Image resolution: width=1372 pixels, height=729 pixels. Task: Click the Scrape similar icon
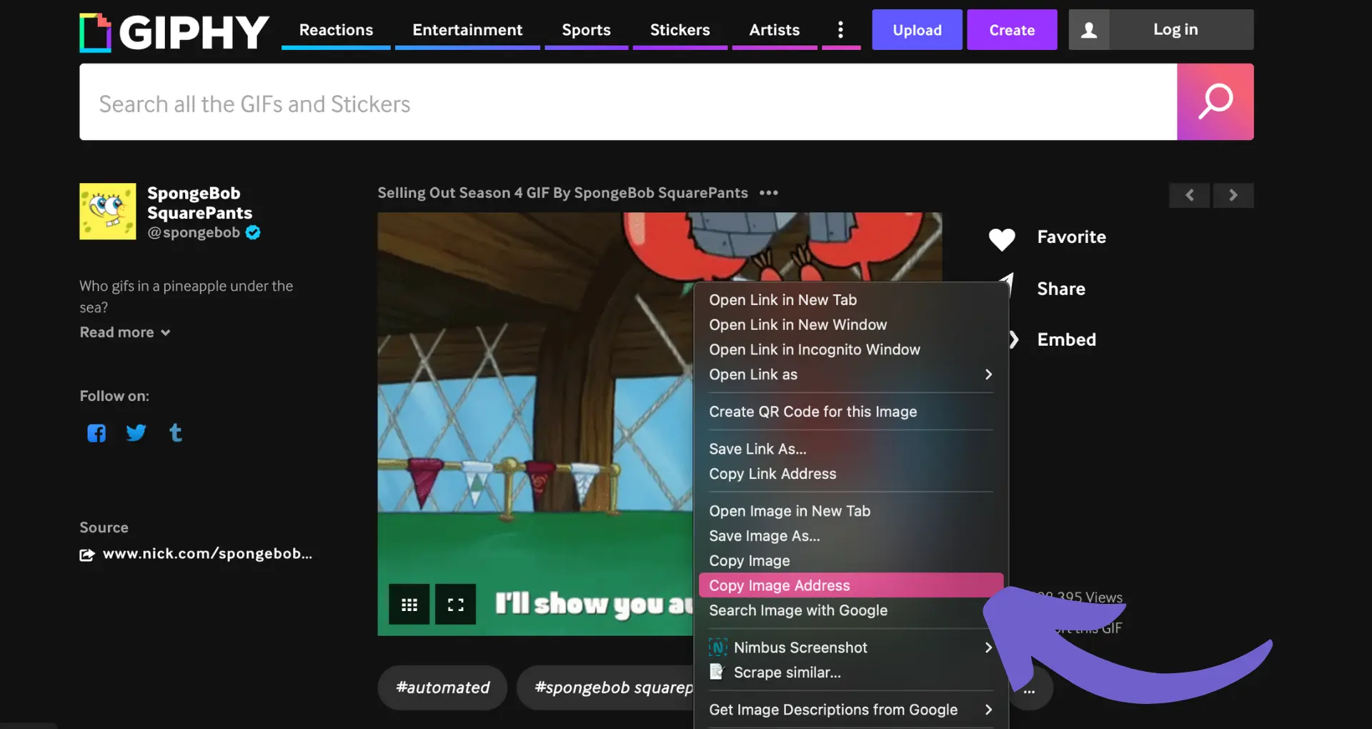coord(717,672)
